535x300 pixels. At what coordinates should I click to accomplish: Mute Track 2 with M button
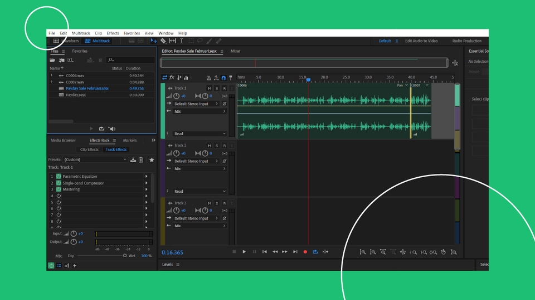coord(209,146)
